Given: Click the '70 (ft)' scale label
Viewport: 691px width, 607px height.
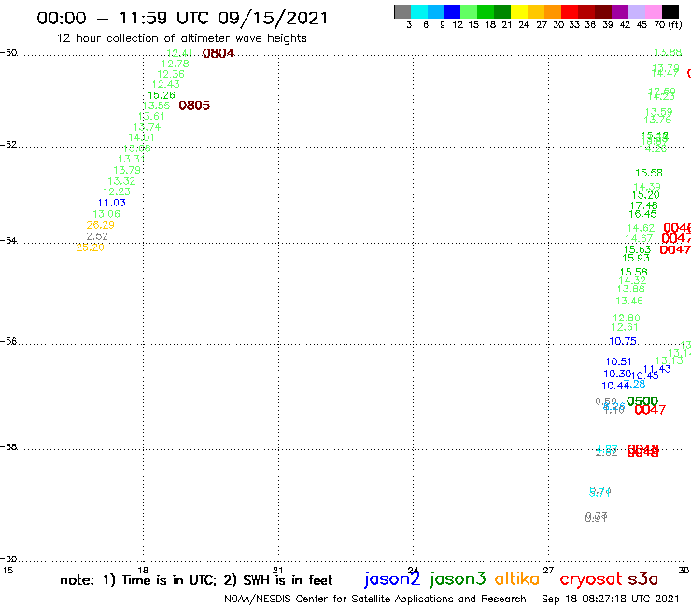Looking at the screenshot, I should coord(668,25).
